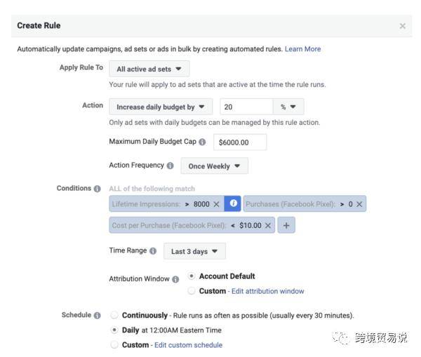Select the Custom attribution window radio button

192,291
